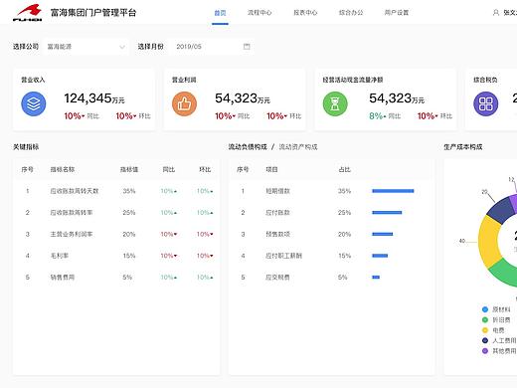Click the 应付账款 item
The width and height of the screenshot is (517, 388).
(x=277, y=213)
